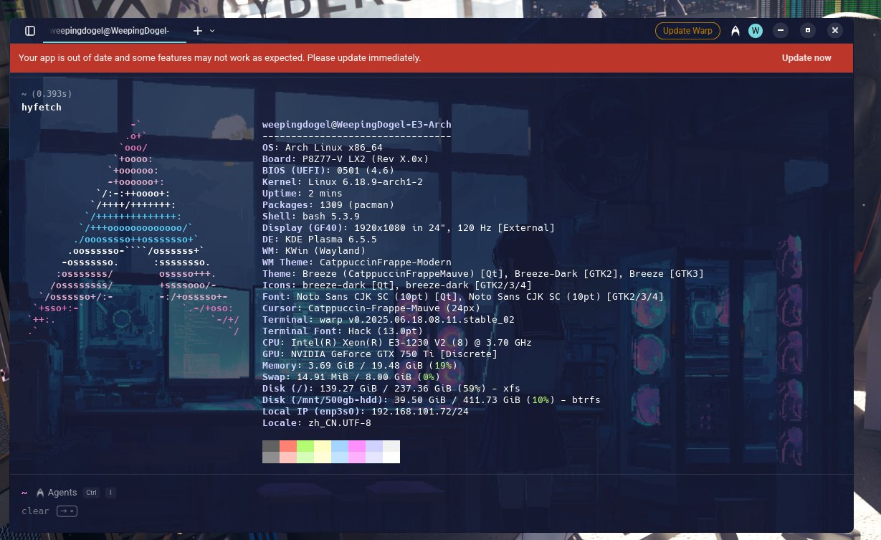The width and height of the screenshot is (881, 540).
Task: Open the autosuggestion arrow dropdown beside clear
Action: (67, 511)
